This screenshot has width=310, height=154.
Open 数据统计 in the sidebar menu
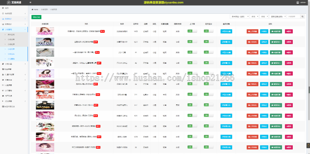pyautogui.click(x=14, y=19)
